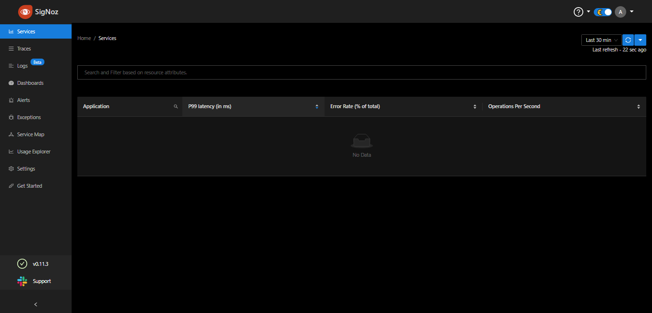The height and width of the screenshot is (313, 652).
Task: Click the SigNoz logo icon
Action: coord(25,11)
